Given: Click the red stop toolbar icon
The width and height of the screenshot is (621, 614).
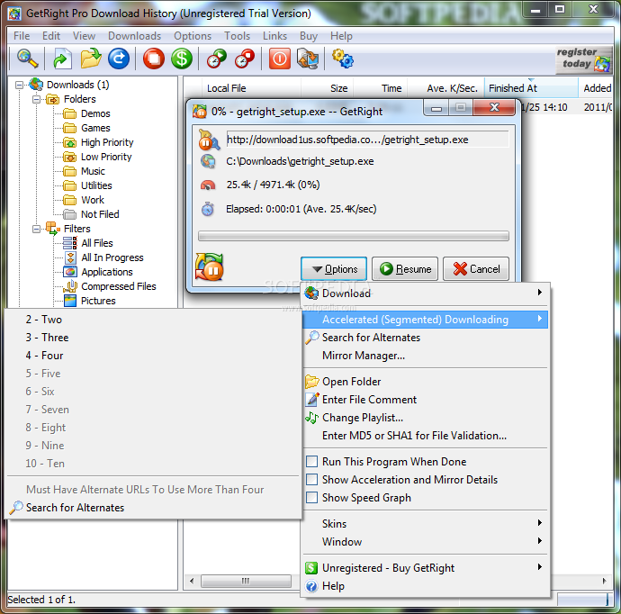Looking at the screenshot, I should (x=154, y=59).
